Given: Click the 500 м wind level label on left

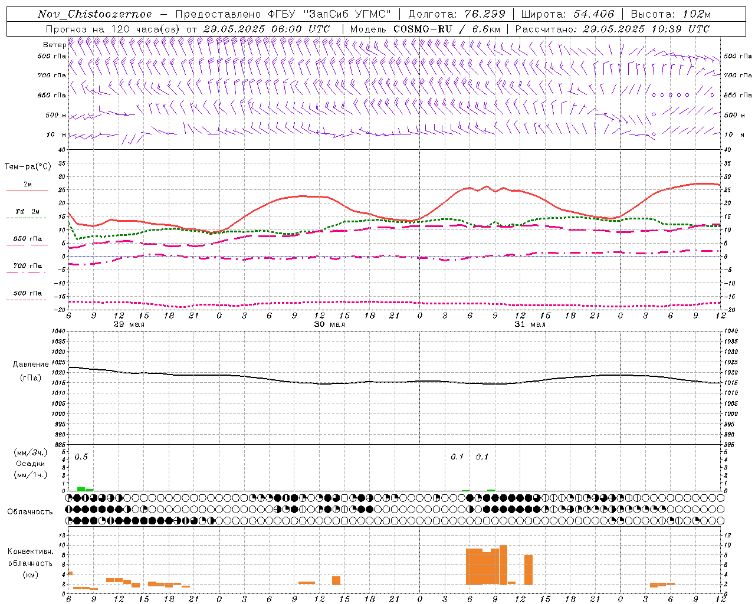Looking at the screenshot, I should click(56, 115).
